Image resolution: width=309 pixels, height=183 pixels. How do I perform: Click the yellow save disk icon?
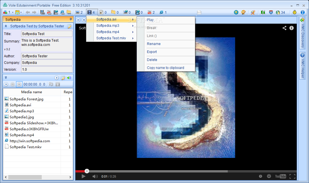(x=17, y=12)
